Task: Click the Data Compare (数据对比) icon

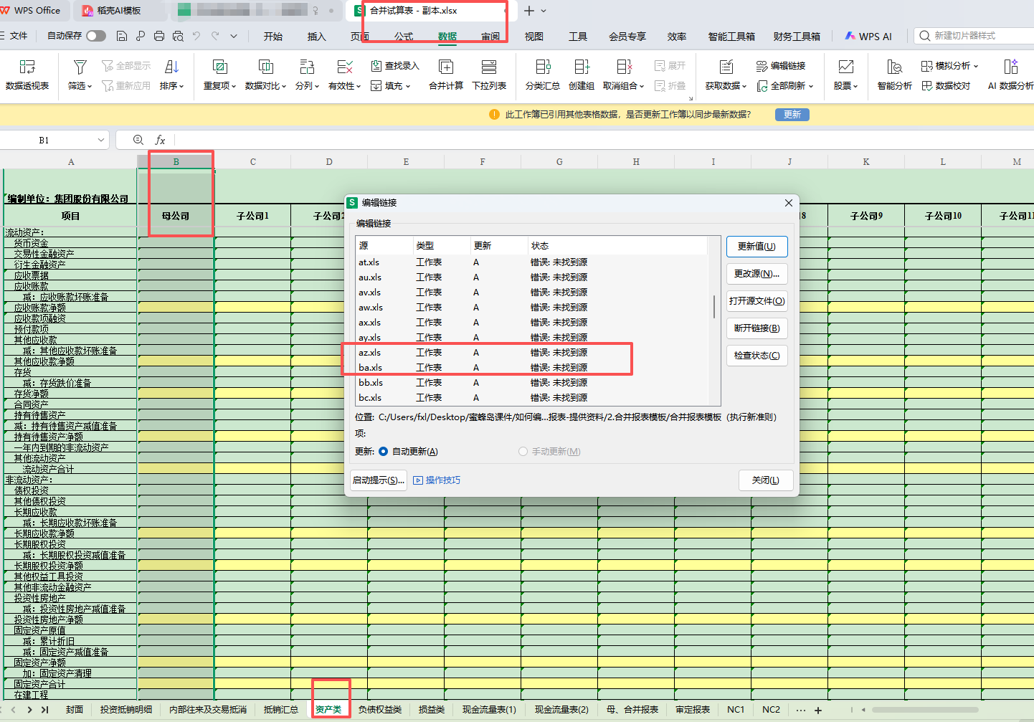Action: (265, 67)
